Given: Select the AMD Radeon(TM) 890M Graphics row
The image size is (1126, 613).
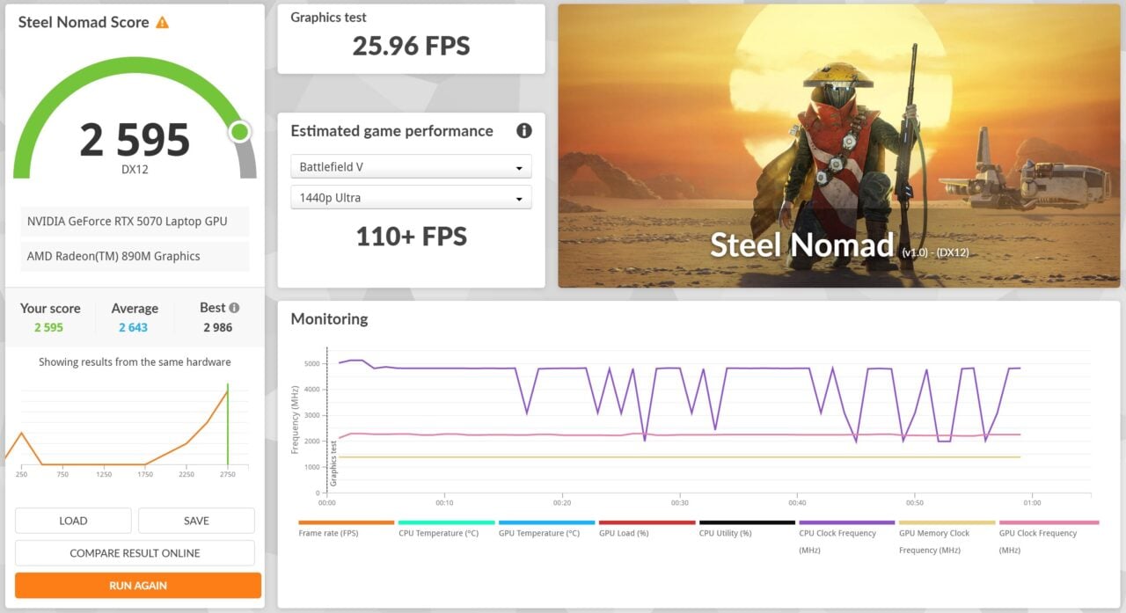Looking at the screenshot, I should tap(135, 257).
